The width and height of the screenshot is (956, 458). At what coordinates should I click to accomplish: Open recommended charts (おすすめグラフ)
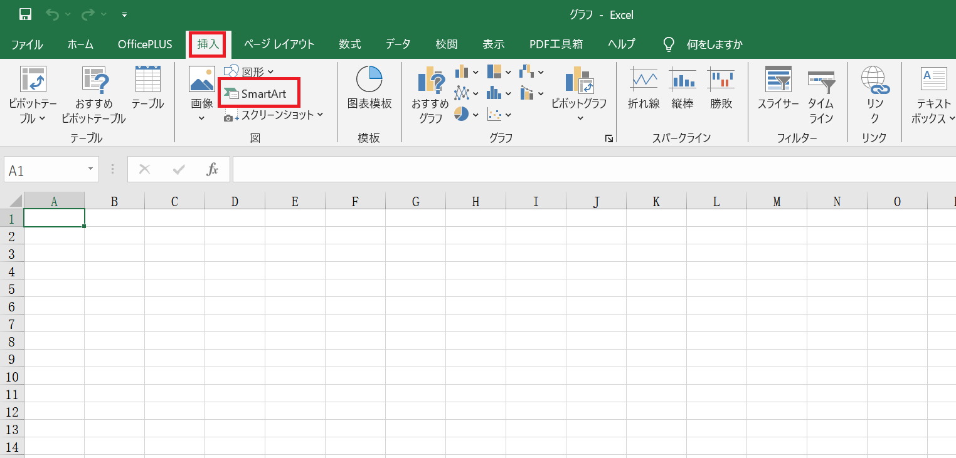tap(430, 95)
